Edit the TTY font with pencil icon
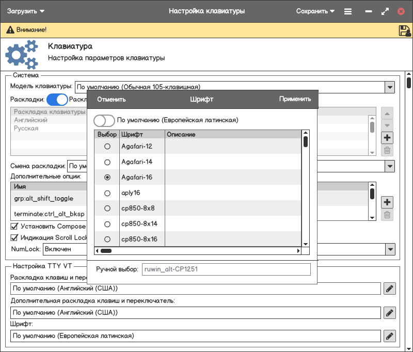413x352 pixels. coord(390,336)
